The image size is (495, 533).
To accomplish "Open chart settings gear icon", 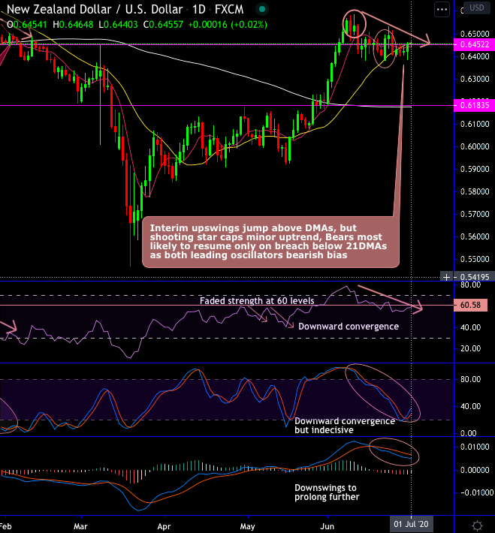I will click(x=477, y=525).
